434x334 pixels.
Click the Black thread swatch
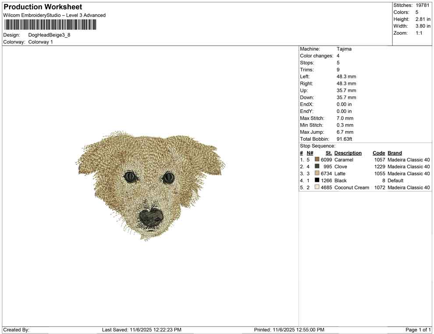317,180
